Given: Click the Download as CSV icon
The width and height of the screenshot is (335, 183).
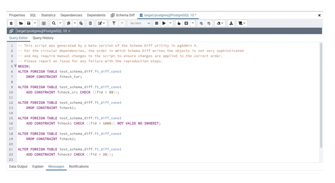Looking at the screenshot, I should tap(231, 23).
